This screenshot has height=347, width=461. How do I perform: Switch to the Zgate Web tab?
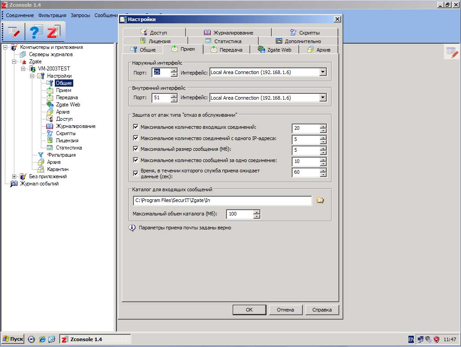pos(275,50)
